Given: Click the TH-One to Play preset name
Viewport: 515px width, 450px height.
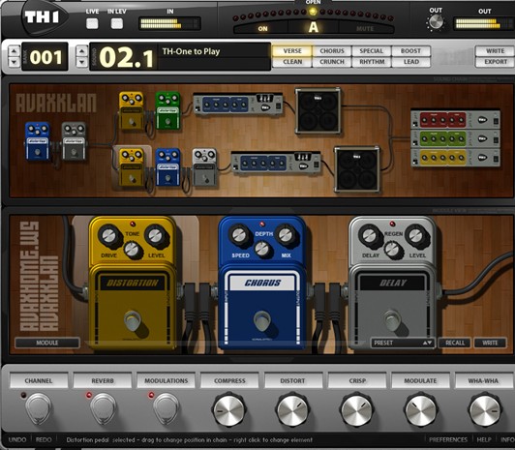Looking at the screenshot, I should [x=191, y=51].
